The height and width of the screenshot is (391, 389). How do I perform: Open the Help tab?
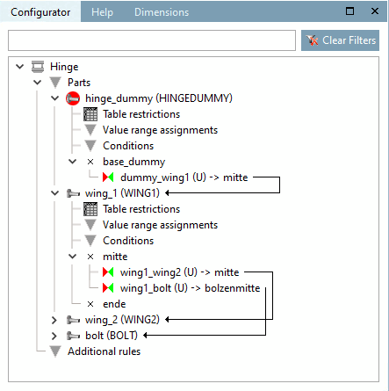click(x=102, y=12)
